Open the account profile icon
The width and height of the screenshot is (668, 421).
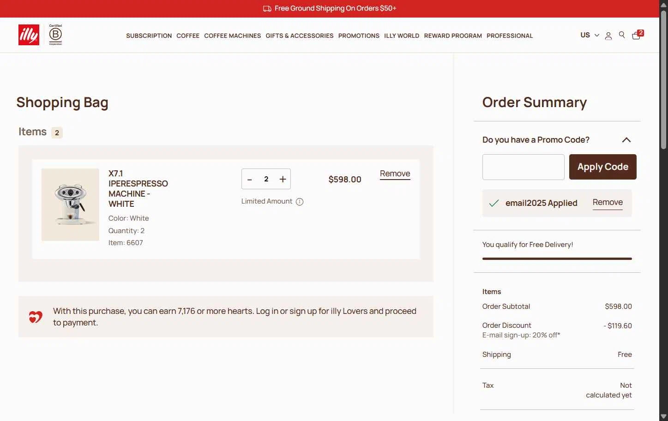(x=608, y=36)
